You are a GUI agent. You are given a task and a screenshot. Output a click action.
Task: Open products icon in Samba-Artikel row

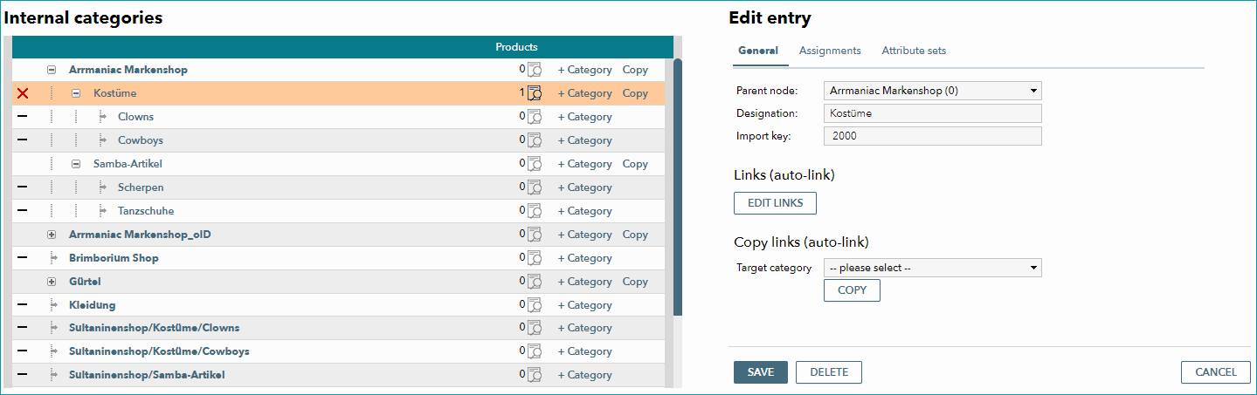coord(535,164)
